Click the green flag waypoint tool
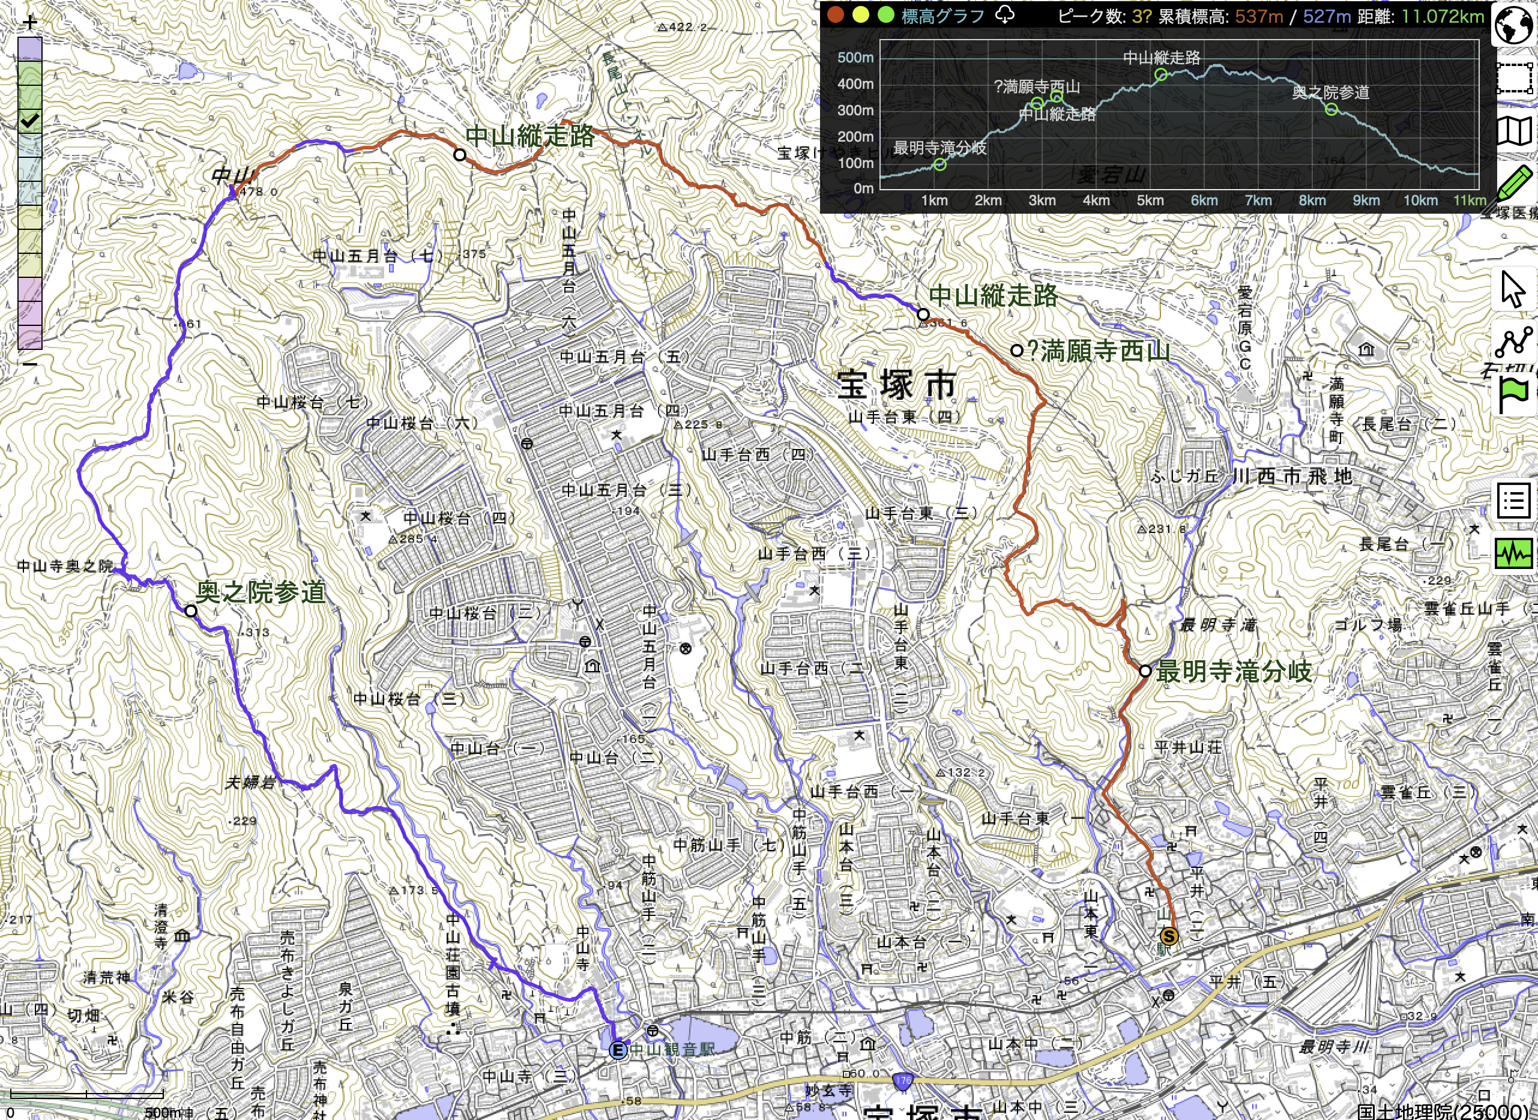Viewport: 1538px width, 1120px height. pyautogui.click(x=1513, y=394)
